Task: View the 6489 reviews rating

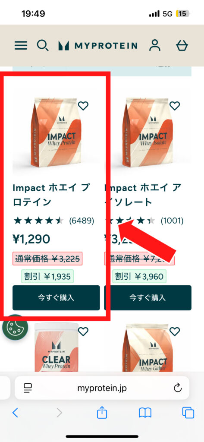Action: coord(53,221)
